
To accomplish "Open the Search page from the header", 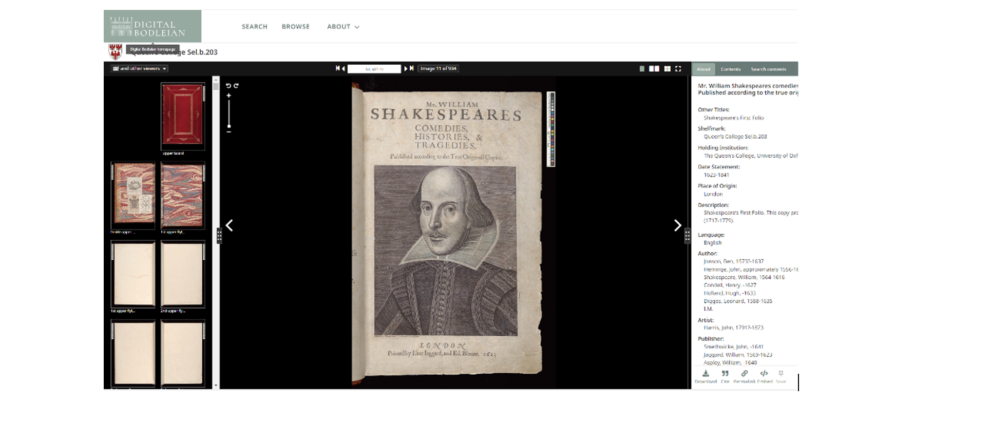I will point(255,27).
